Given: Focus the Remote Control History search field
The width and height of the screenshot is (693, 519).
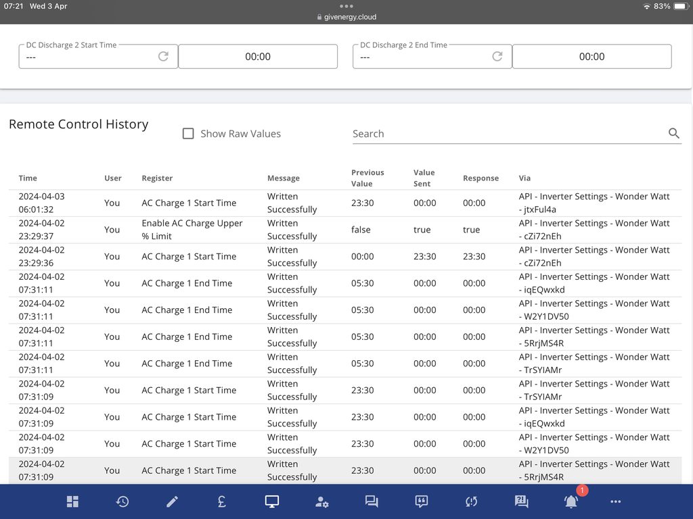Looking at the screenshot, I should click(508, 134).
